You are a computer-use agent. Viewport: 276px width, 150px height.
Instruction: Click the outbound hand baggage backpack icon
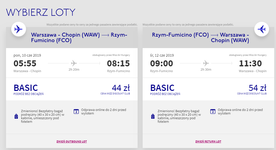[16, 116]
